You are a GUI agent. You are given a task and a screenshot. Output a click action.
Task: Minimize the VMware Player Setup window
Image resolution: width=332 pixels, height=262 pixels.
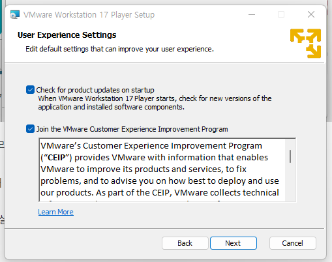point(252,14)
